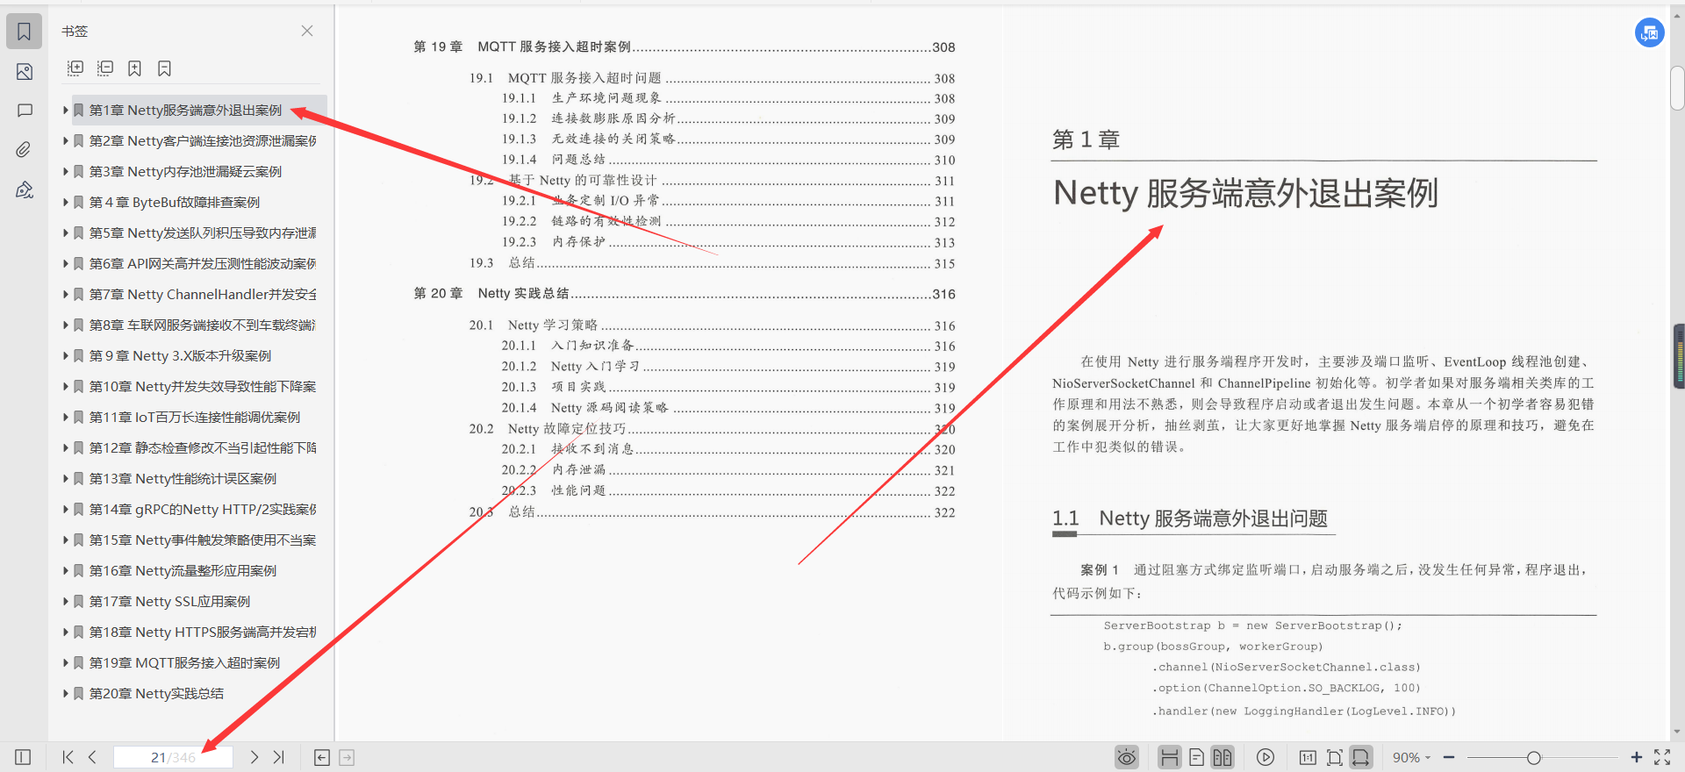Open bookmark 第19章 MQTT服务接入超时案例
Image resolution: width=1685 pixels, height=772 pixels.
[184, 663]
